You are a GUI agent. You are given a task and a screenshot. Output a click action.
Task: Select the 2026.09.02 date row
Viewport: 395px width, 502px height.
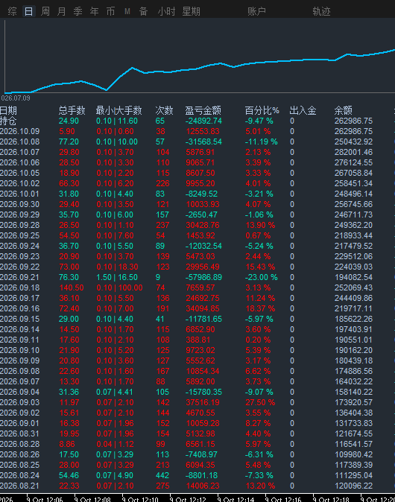[20, 413]
